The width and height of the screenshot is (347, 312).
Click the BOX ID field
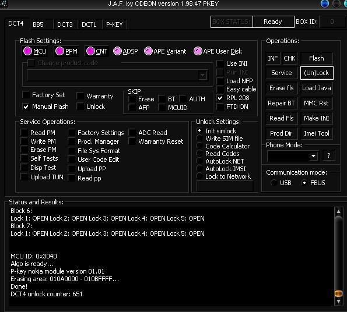pyautogui.click(x=332, y=22)
